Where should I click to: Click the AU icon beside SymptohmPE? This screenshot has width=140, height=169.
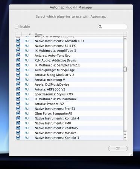click(x=27, y=113)
